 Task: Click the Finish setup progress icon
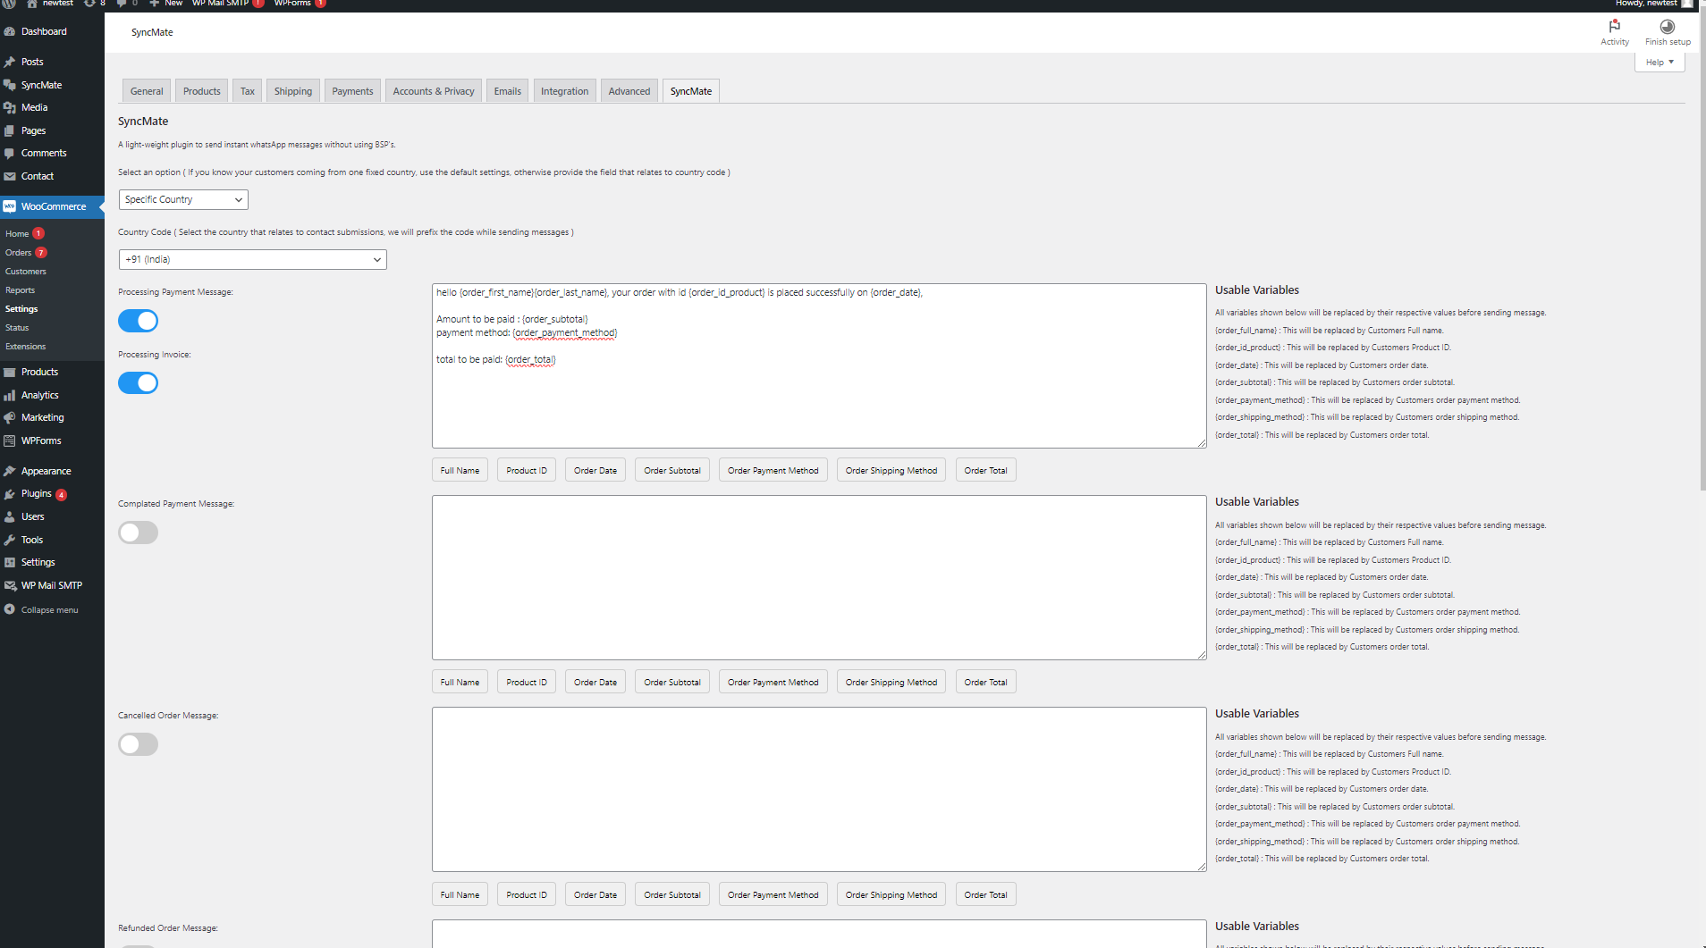pos(1668,26)
